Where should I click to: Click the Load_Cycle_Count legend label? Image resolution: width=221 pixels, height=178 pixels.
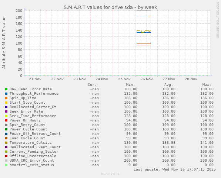(27, 138)
